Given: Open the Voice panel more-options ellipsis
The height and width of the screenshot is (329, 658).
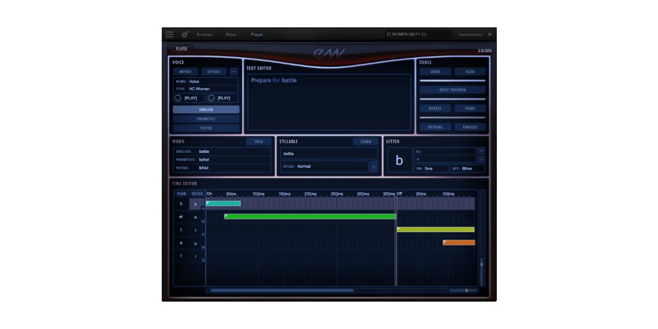Looking at the screenshot, I should click(x=234, y=72).
